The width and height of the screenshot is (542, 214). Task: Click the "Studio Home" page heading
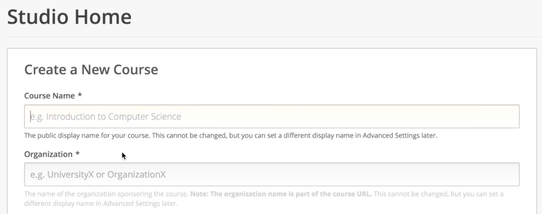[x=70, y=17]
